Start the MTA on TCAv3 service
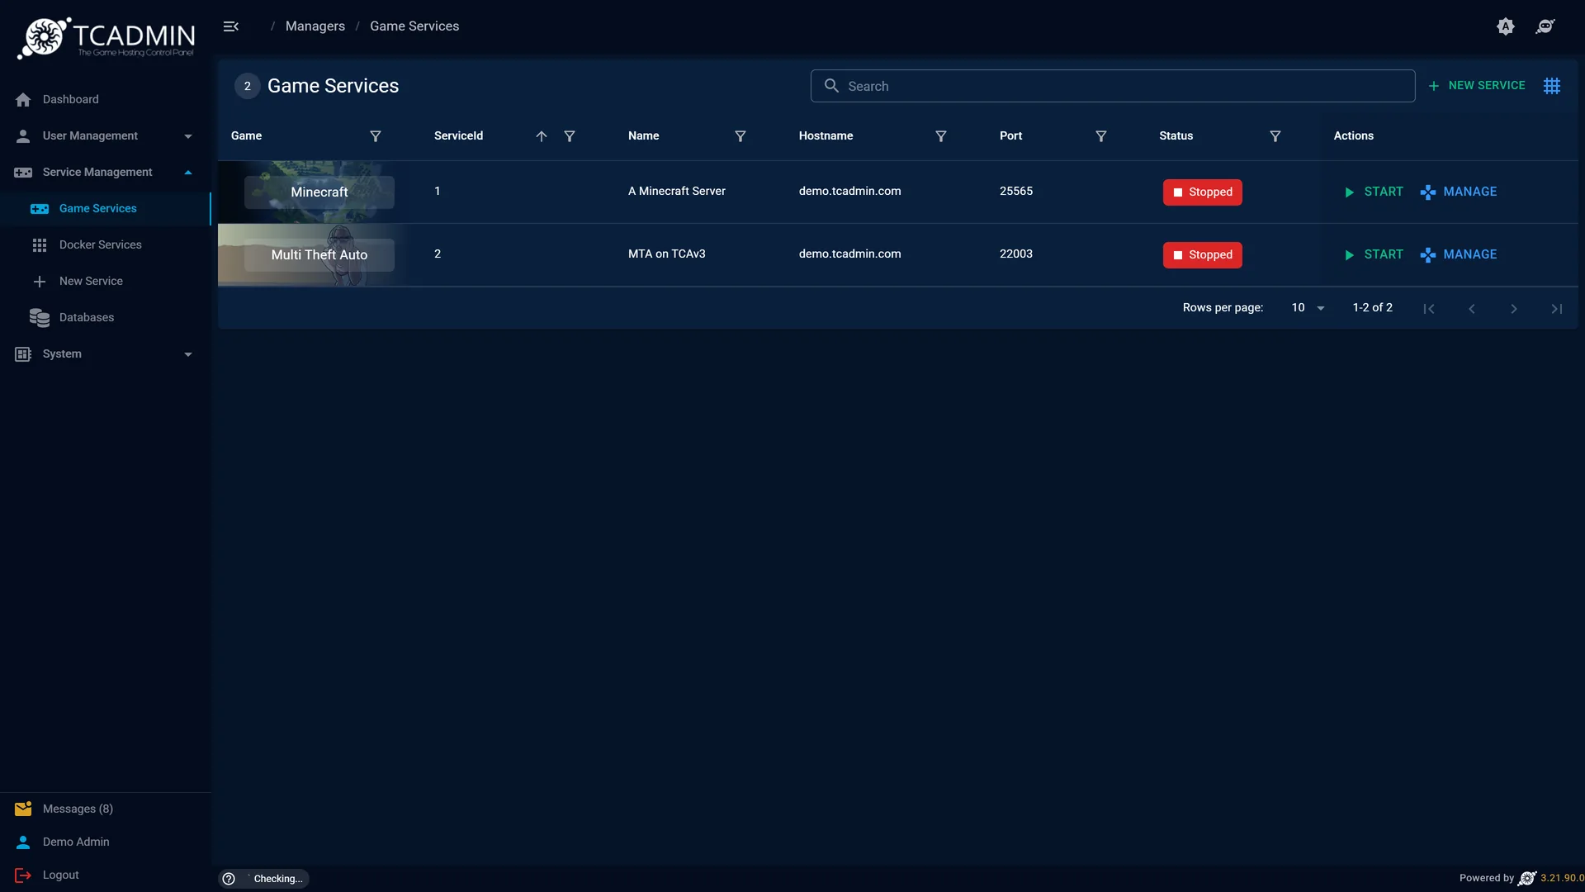The width and height of the screenshot is (1585, 892). [1374, 254]
